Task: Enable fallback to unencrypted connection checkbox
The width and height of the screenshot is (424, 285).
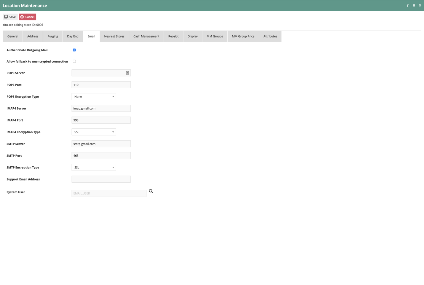Action: [x=74, y=61]
